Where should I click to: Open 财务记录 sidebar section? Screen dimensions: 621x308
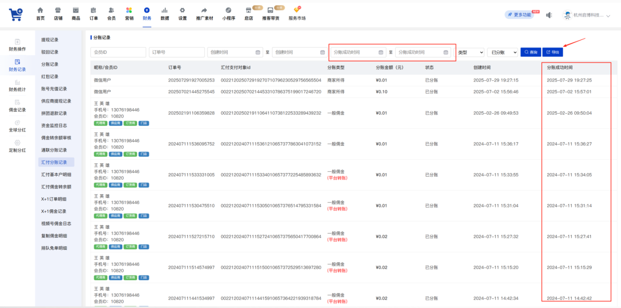pyautogui.click(x=17, y=65)
